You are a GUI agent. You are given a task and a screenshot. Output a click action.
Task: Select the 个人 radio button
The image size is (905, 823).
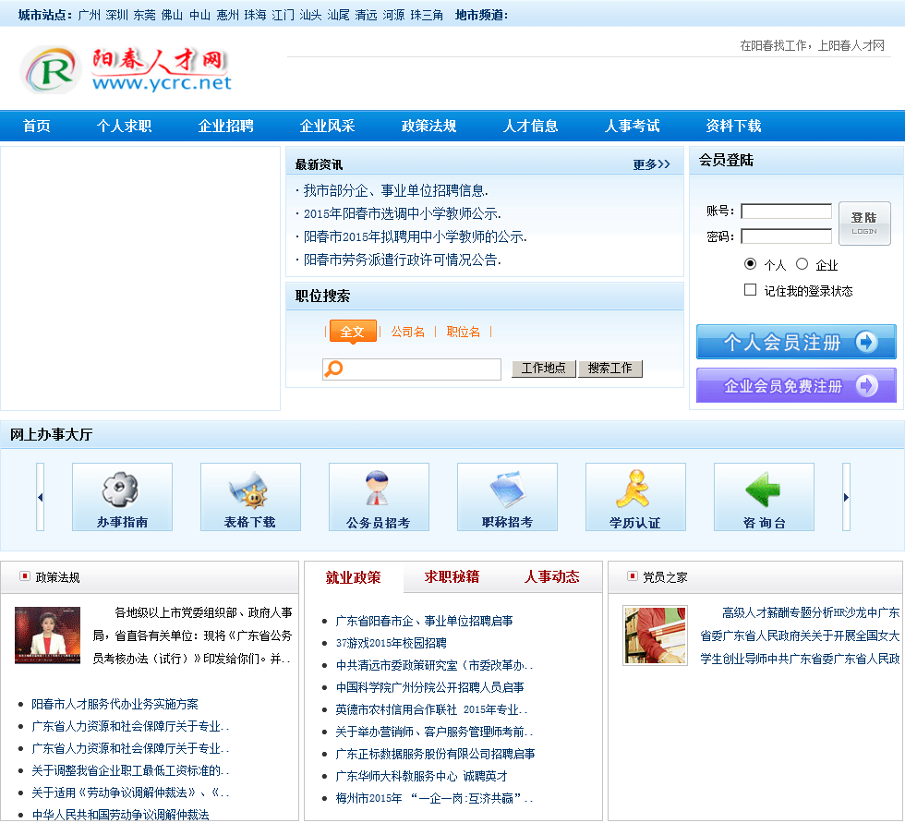click(x=750, y=264)
